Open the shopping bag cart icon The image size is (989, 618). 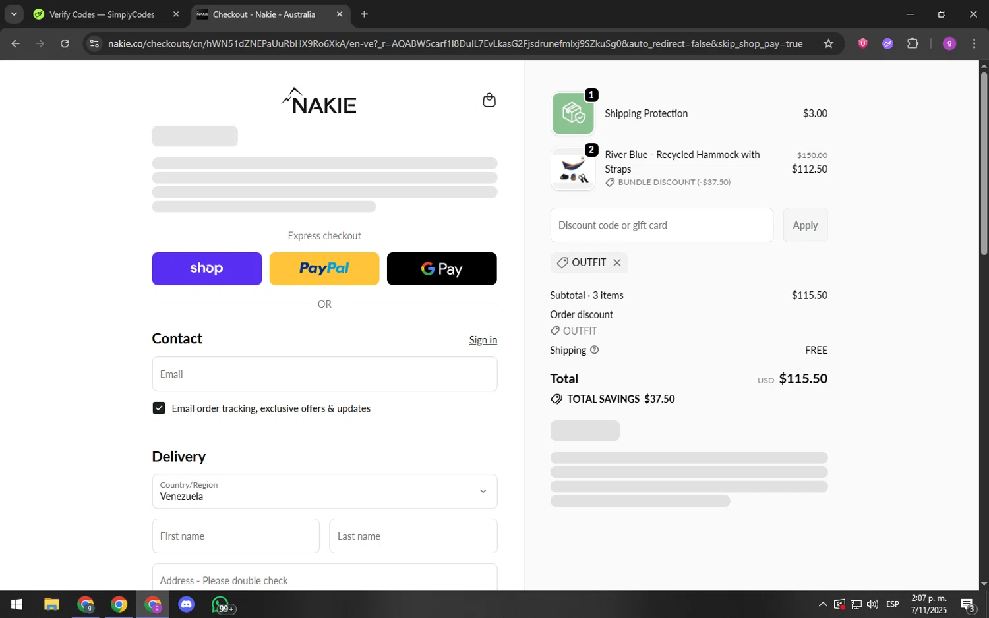tap(489, 100)
